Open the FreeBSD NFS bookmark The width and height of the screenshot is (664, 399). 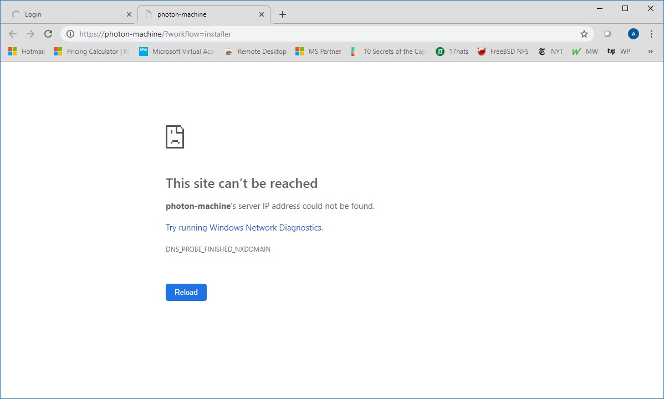503,51
